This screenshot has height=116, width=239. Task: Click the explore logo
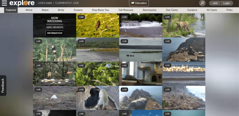(22, 3)
